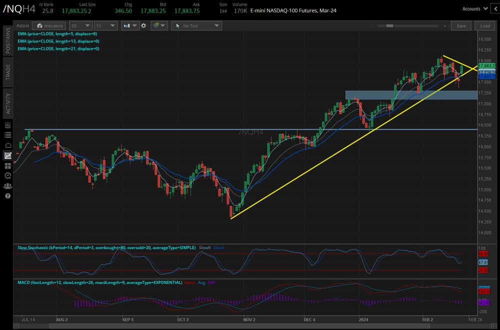Open the chart grid icon in left sidebar
500x330 pixels.
[7, 155]
